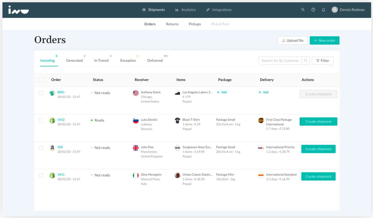Create shipment for order 1412
The width and height of the screenshot is (373, 218).
pos(318,122)
